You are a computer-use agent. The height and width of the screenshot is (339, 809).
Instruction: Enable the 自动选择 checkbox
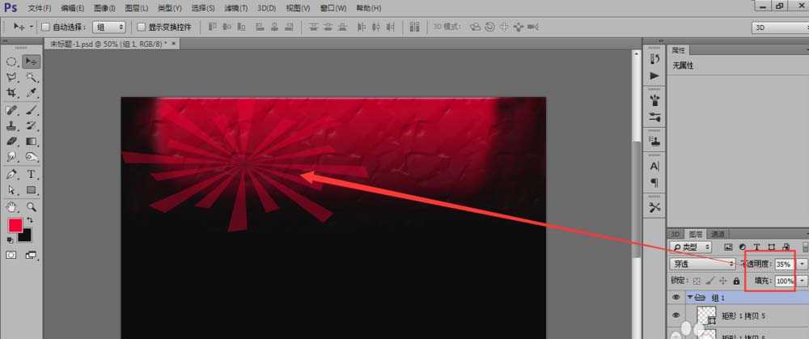(x=46, y=27)
